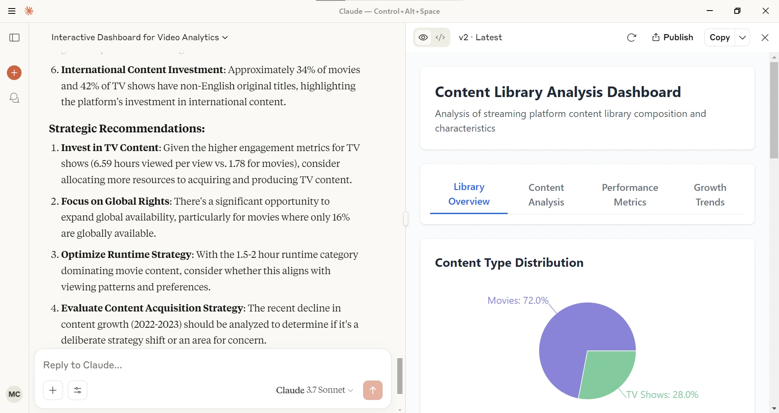Click the chat vertical scrollbar thumb

tap(400, 376)
